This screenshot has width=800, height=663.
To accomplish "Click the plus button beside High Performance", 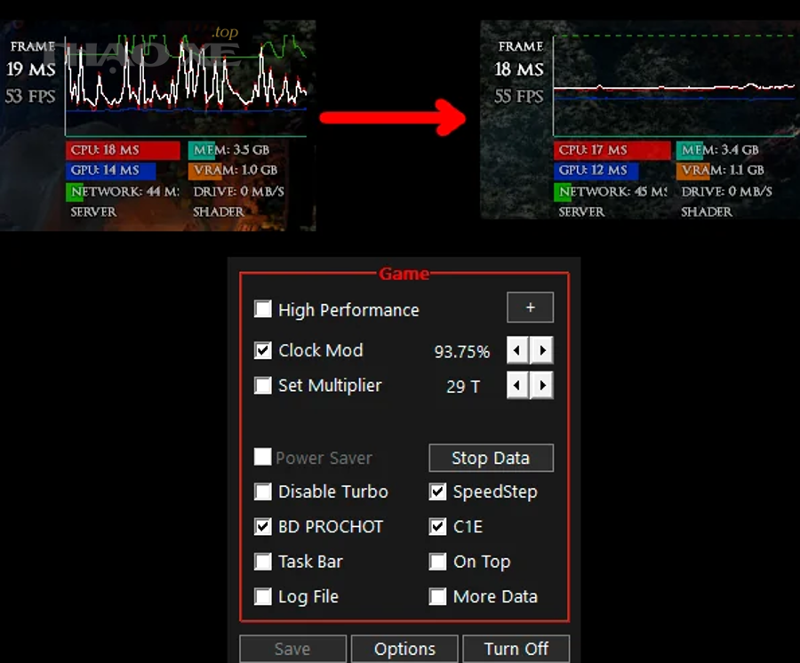I will point(530,308).
